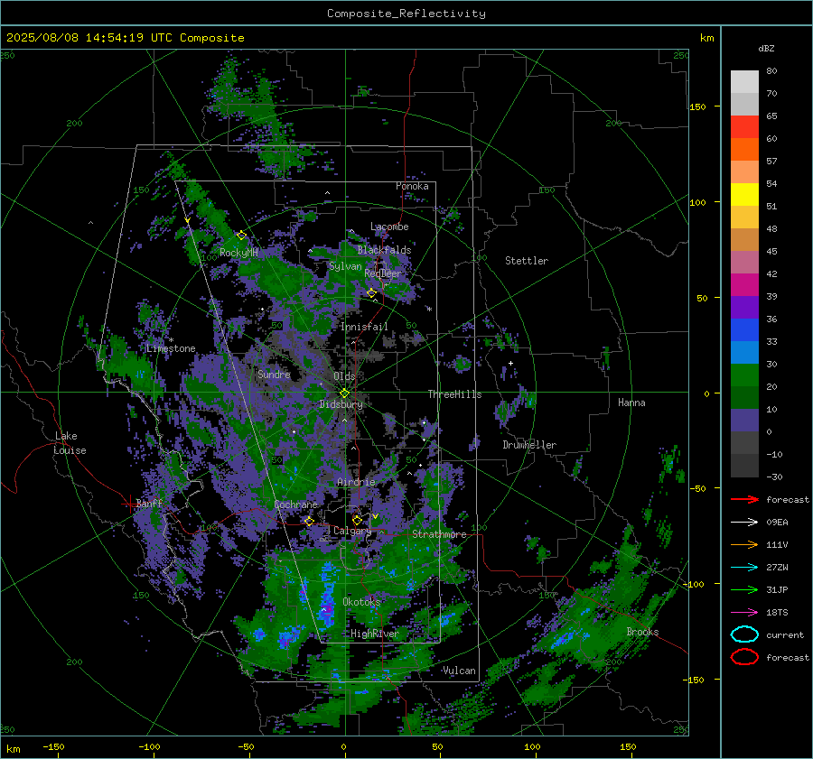Click the Limestone label on map
This screenshot has height=759, width=813.
pyautogui.click(x=171, y=348)
